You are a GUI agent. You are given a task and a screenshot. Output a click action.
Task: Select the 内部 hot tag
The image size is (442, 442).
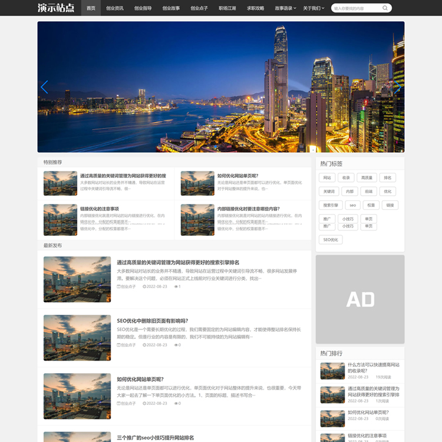point(349,192)
